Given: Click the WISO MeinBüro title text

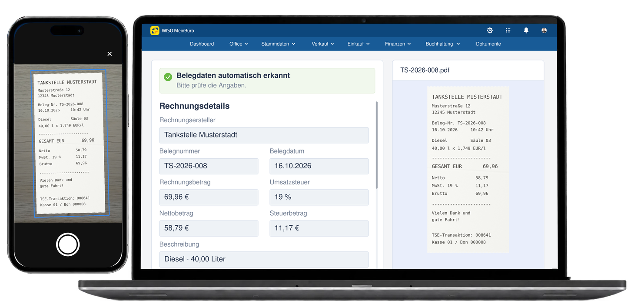Looking at the screenshot, I should tap(178, 31).
